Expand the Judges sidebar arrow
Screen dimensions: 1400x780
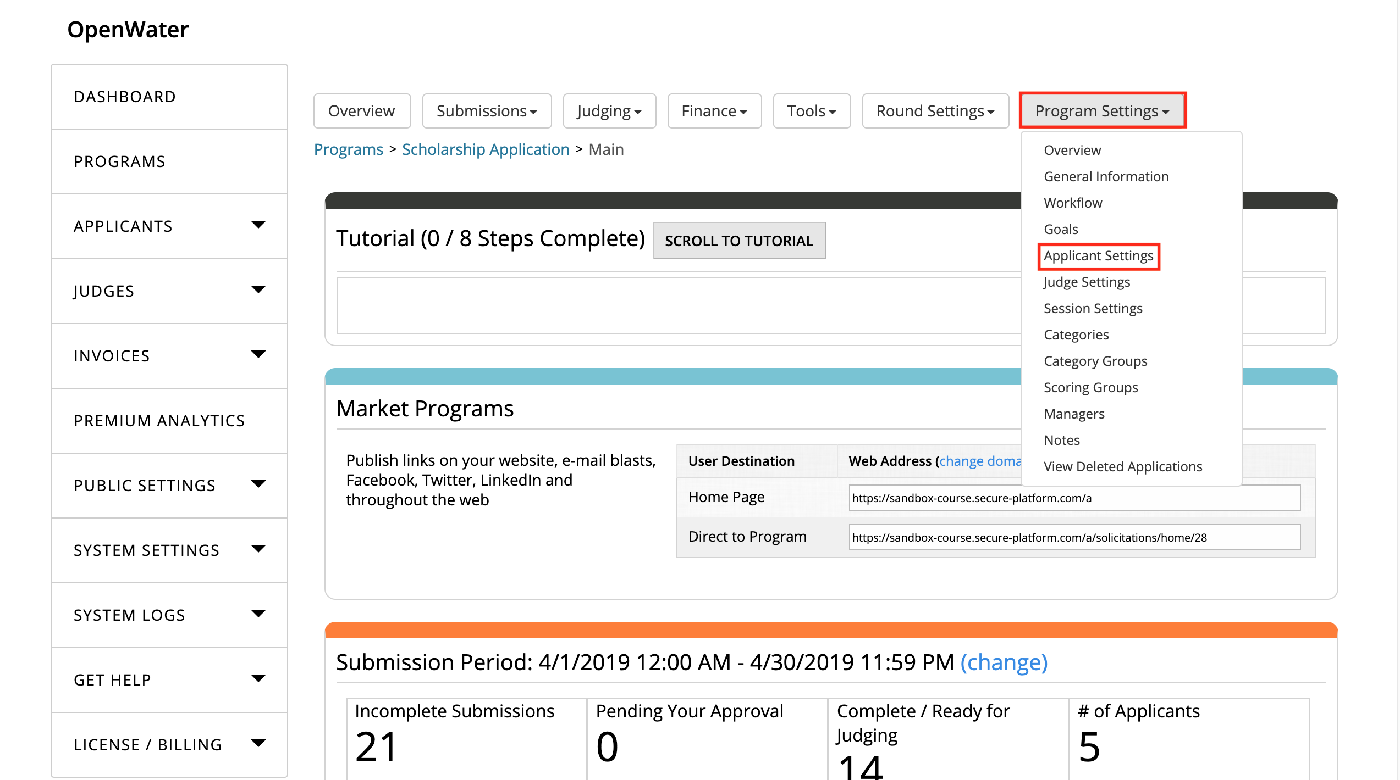pos(258,289)
